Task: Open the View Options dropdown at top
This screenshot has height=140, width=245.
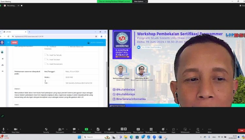Action: [140, 1]
